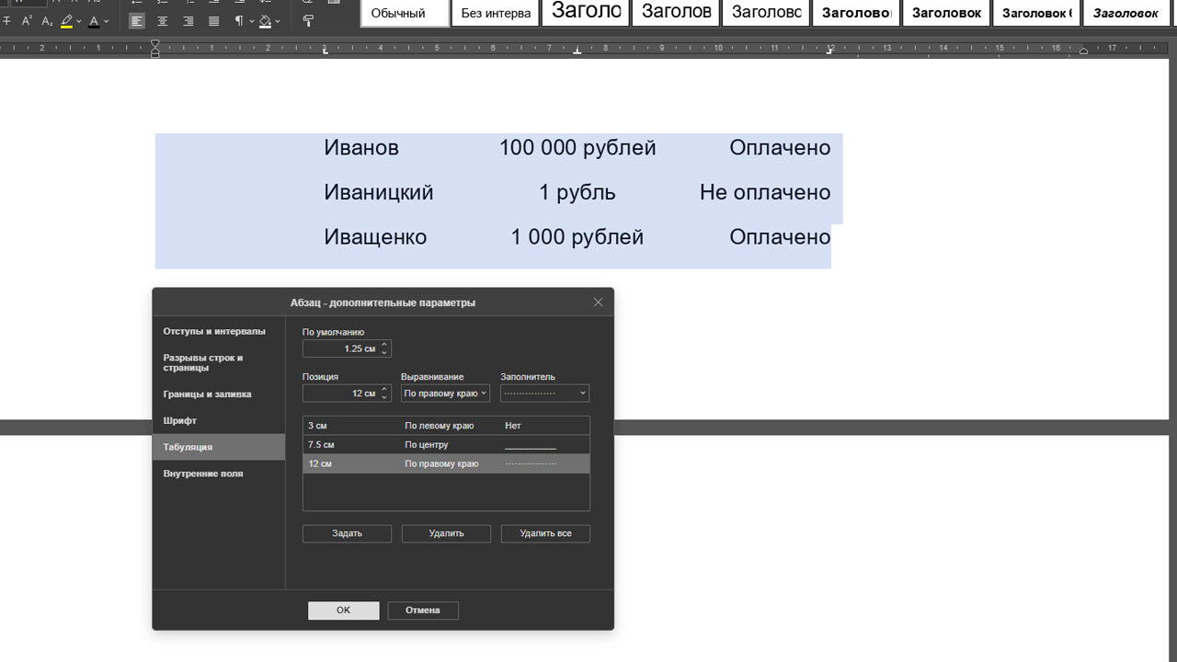Click the Удалить все button

click(545, 533)
